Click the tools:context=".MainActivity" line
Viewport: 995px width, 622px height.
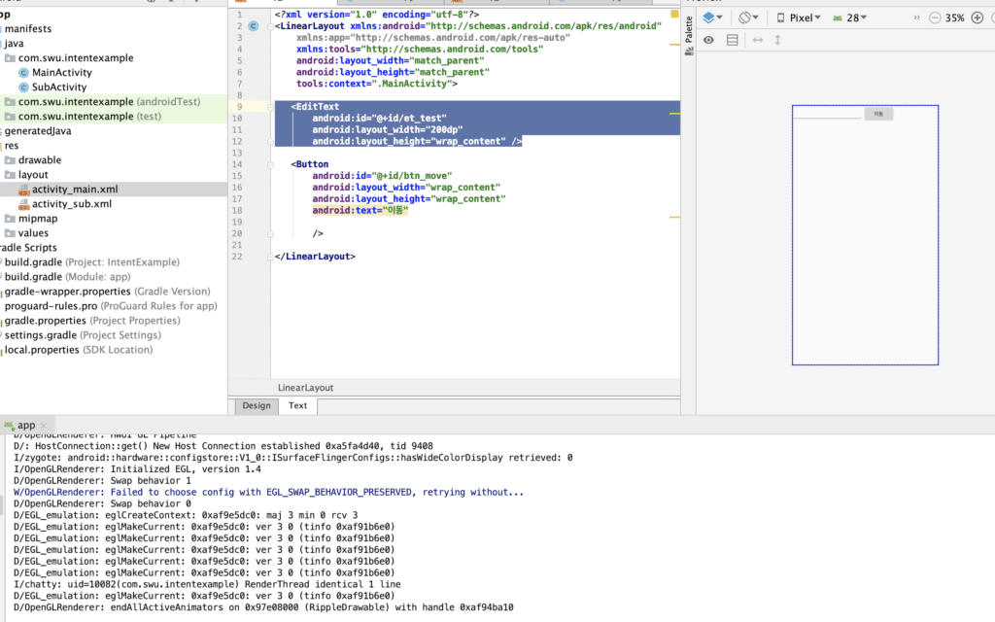(376, 84)
